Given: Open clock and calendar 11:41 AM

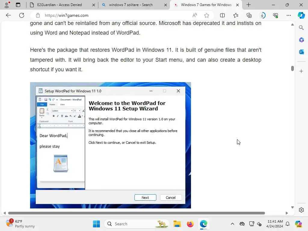Looking at the screenshot, I should coord(275,224).
